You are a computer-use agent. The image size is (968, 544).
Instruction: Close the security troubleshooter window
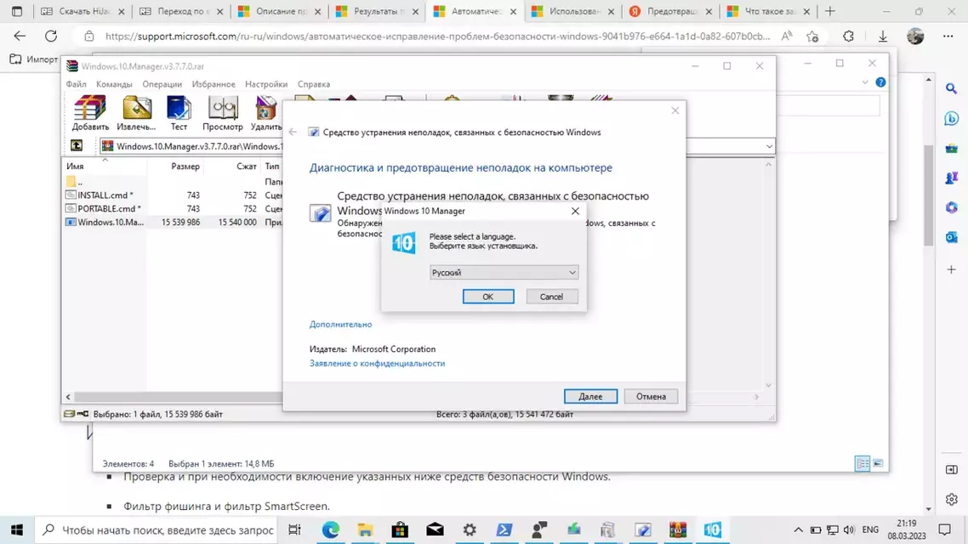click(x=675, y=110)
